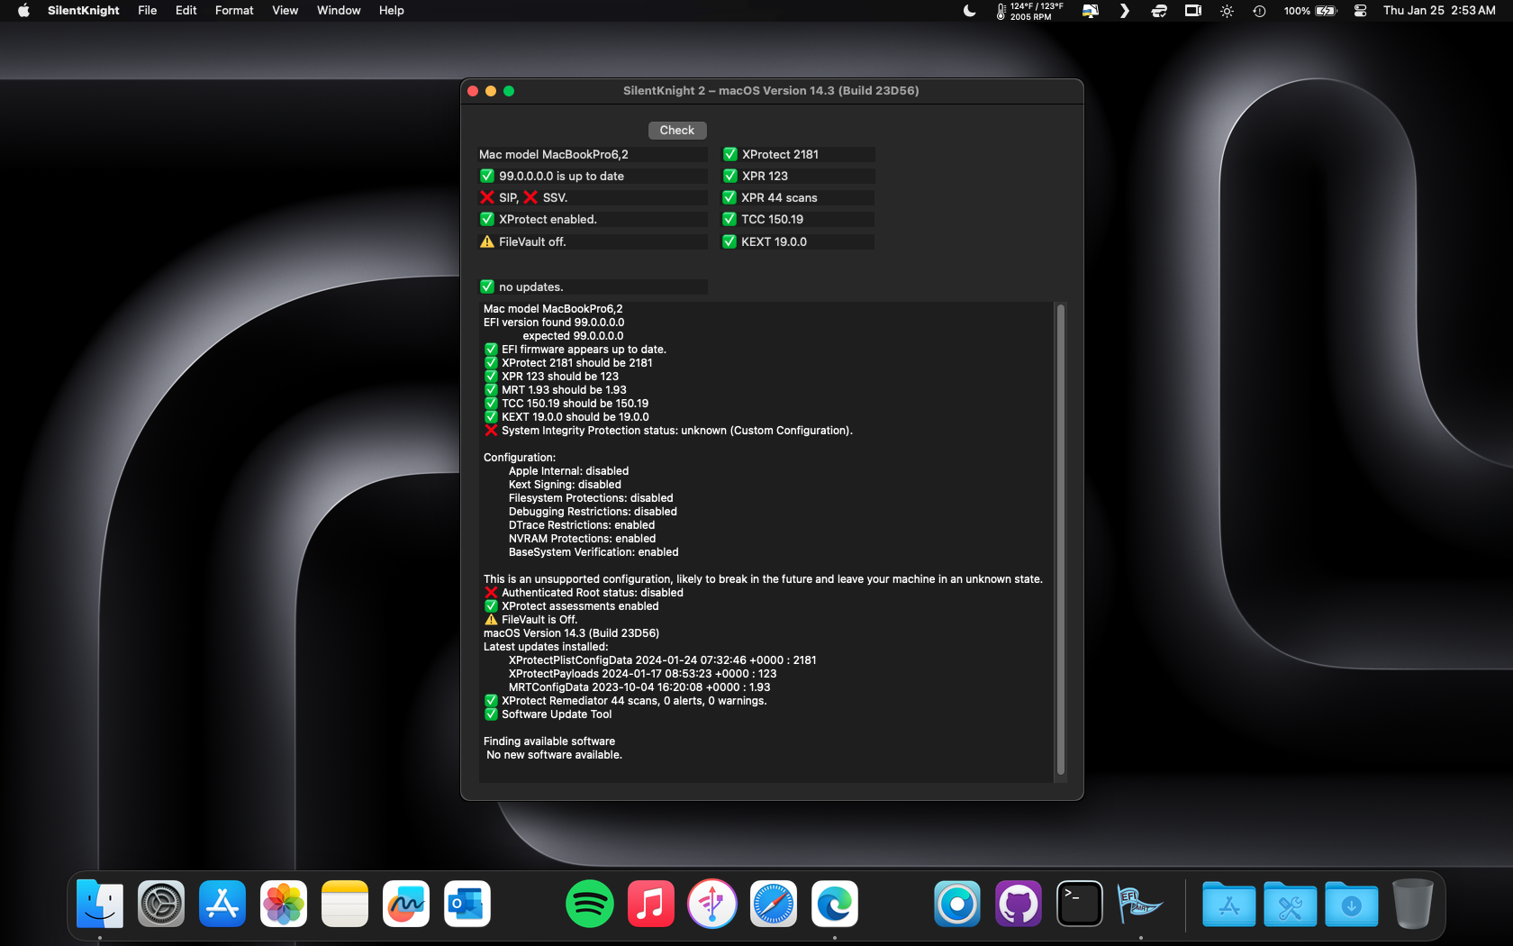Viewport: 1513px width, 946px height.
Task: Open the battery status menu
Action: 1325,11
